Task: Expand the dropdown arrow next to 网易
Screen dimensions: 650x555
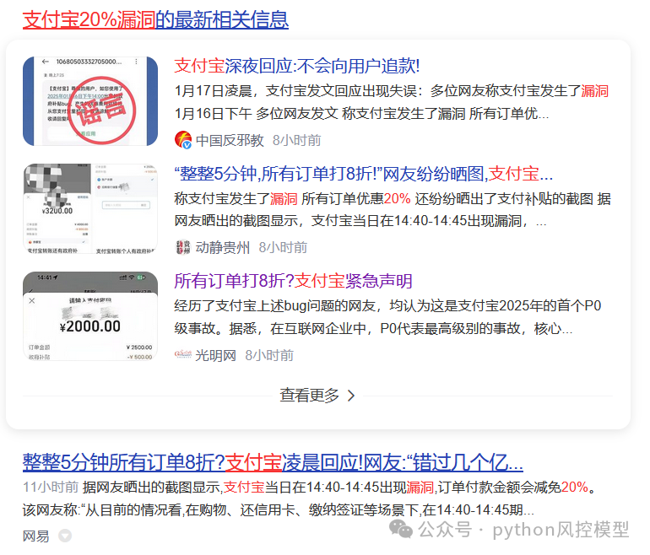Action: [x=65, y=536]
